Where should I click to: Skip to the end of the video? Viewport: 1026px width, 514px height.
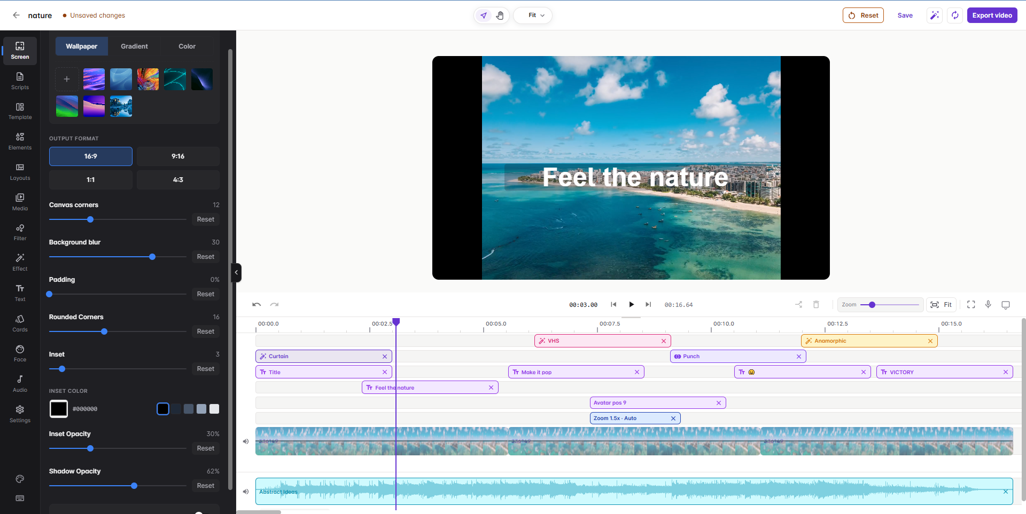tap(648, 305)
